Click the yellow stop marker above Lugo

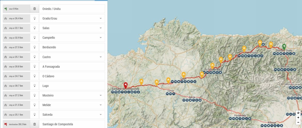[x=183, y=75]
